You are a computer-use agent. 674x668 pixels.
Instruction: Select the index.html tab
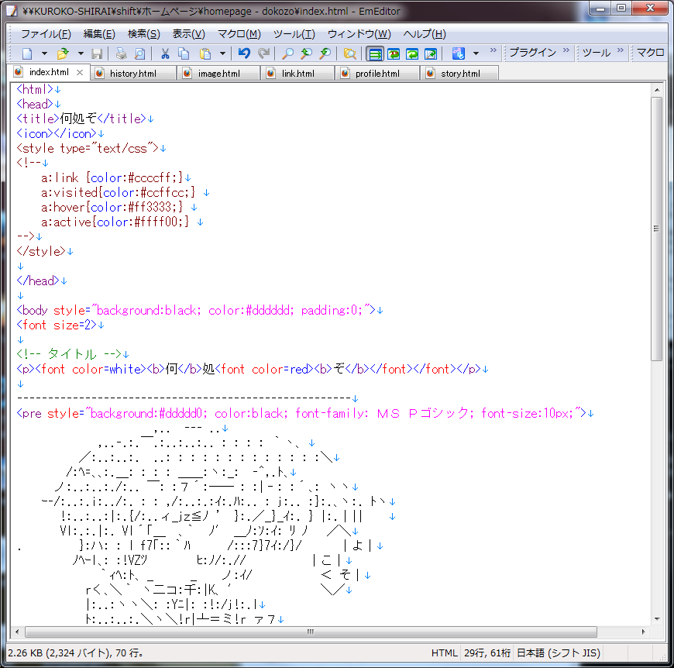(x=48, y=72)
